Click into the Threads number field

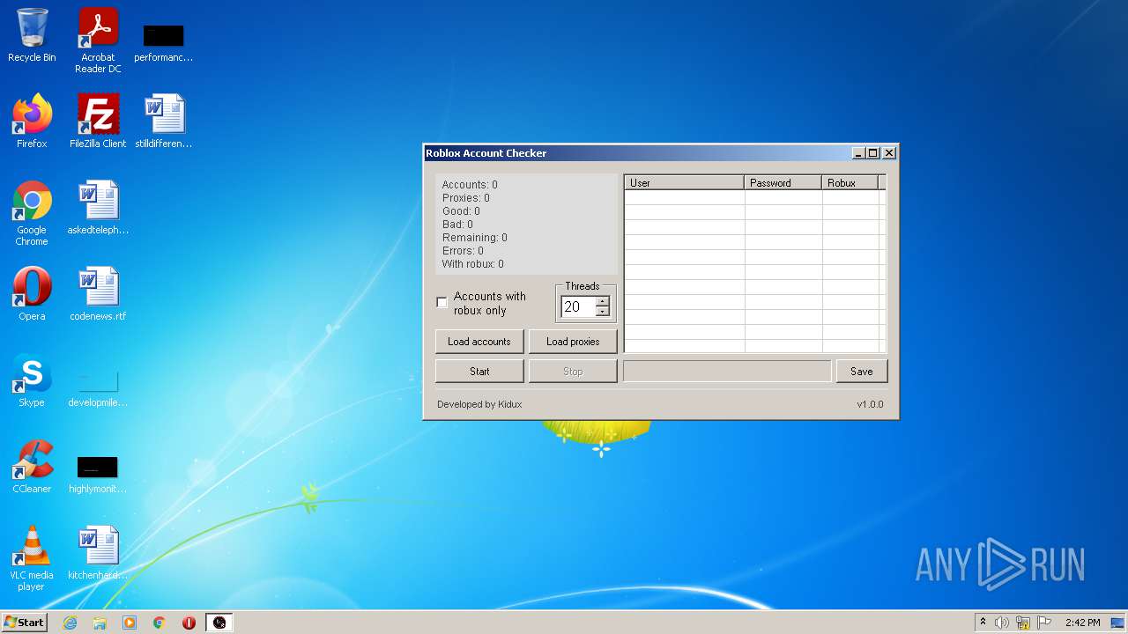coord(577,306)
